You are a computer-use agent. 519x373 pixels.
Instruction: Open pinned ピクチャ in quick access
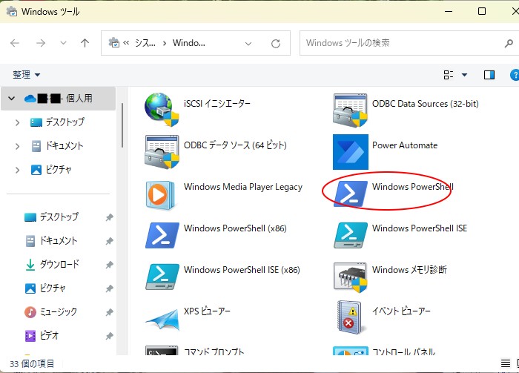[46, 288]
